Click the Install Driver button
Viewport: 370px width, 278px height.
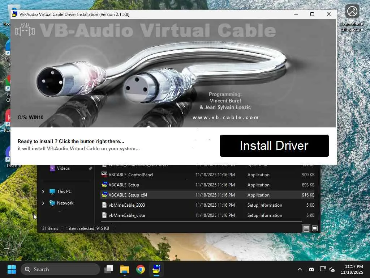click(274, 146)
